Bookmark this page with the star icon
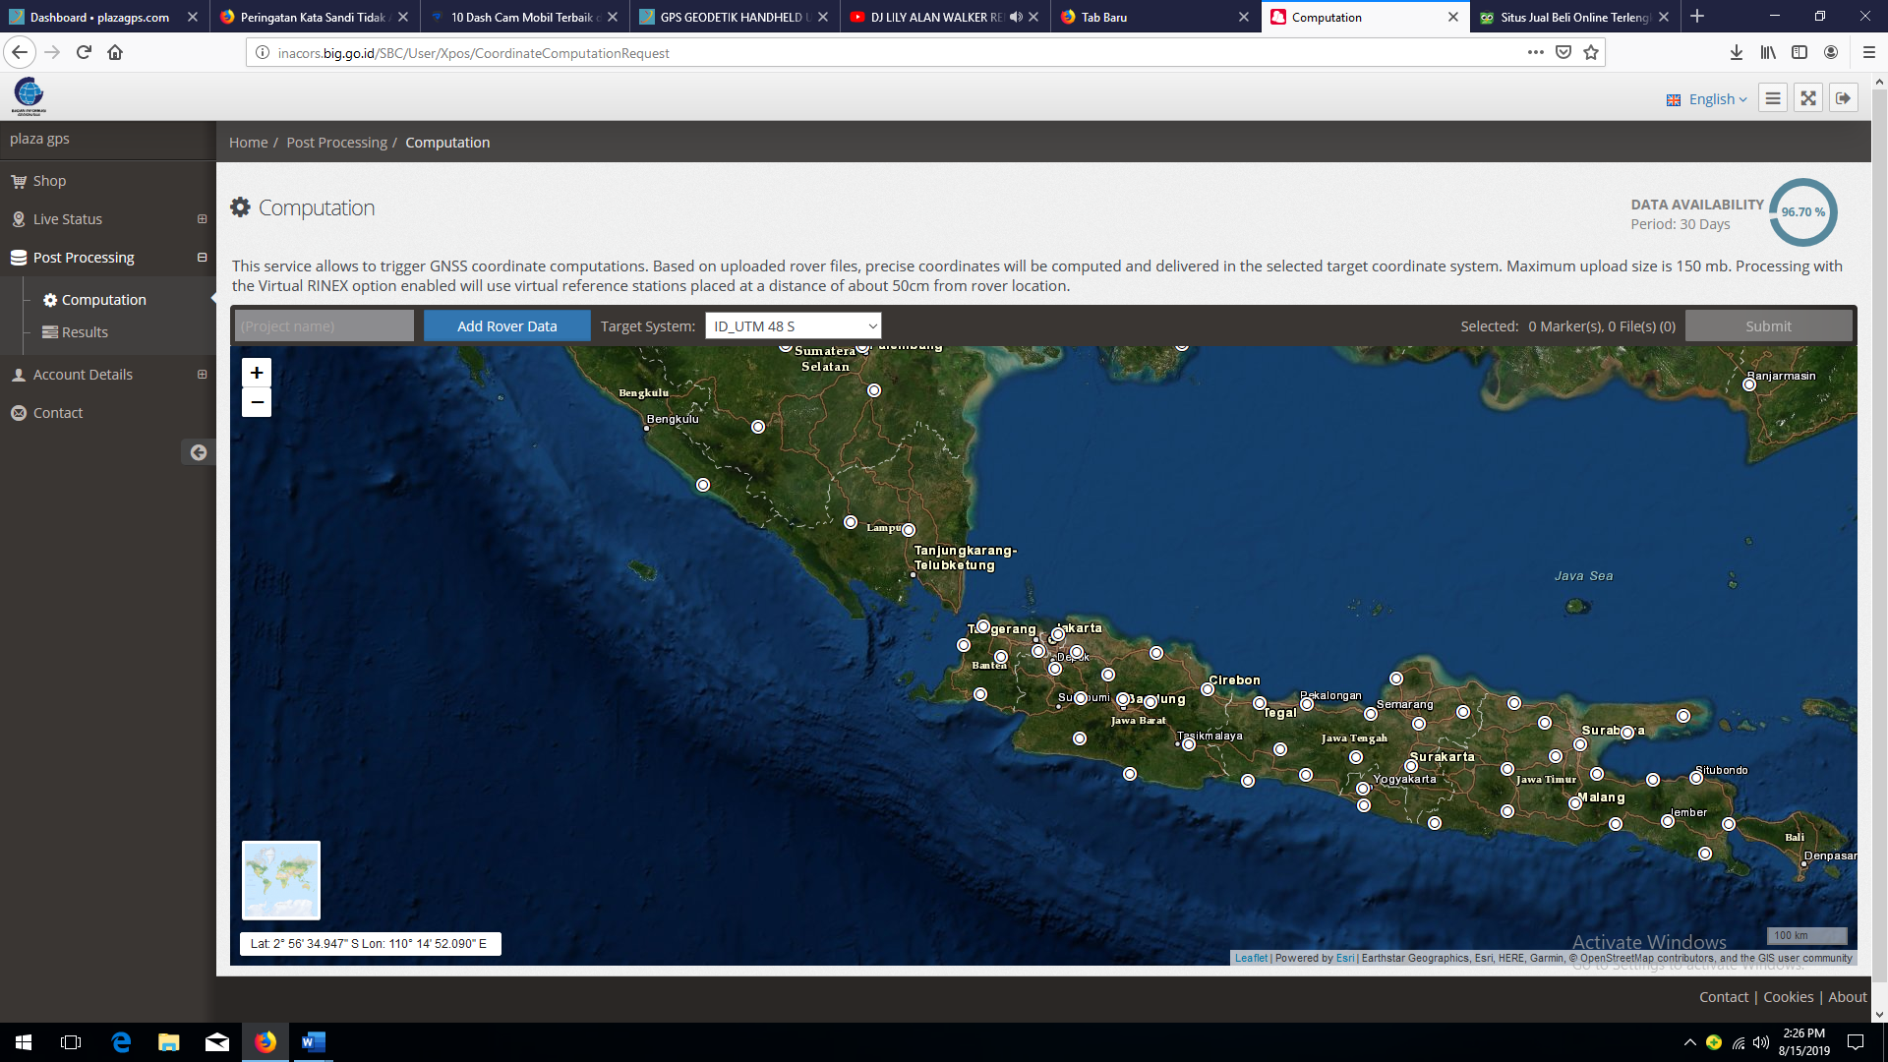 click(1591, 53)
